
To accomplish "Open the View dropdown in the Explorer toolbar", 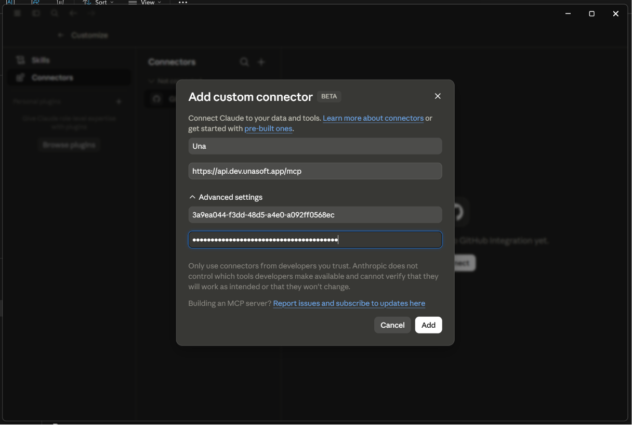I will pyautogui.click(x=144, y=3).
